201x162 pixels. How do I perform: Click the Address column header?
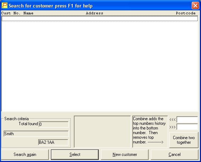(x=94, y=13)
